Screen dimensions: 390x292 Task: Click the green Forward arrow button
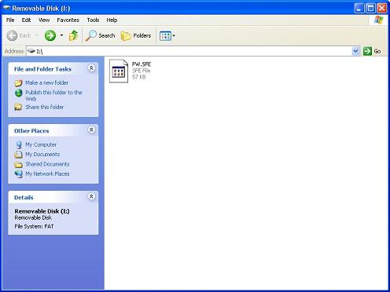[x=50, y=35]
